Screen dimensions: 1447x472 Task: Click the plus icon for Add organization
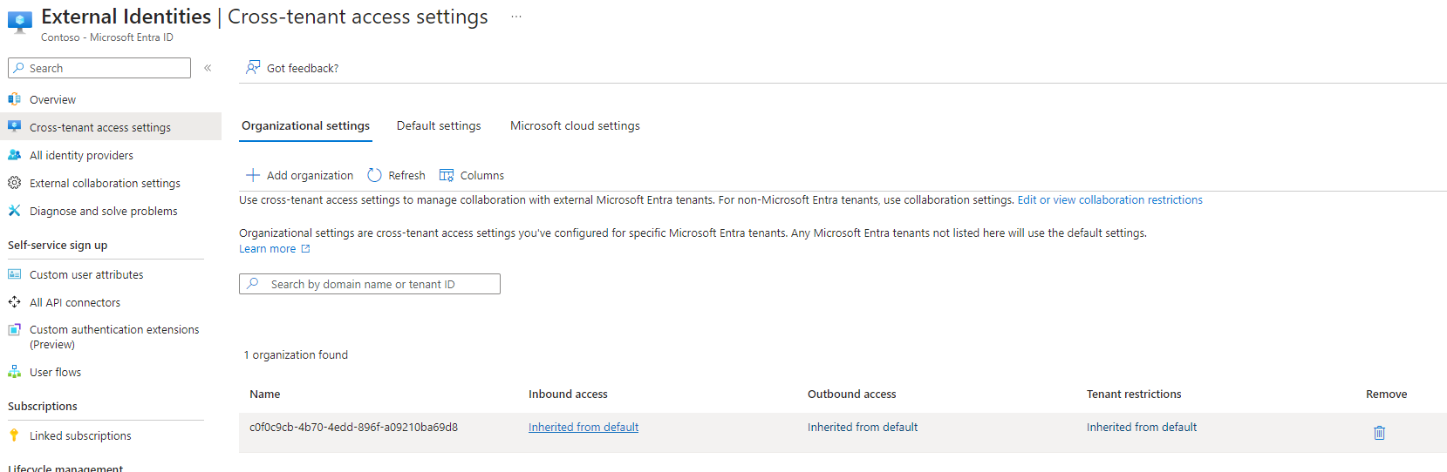(253, 175)
